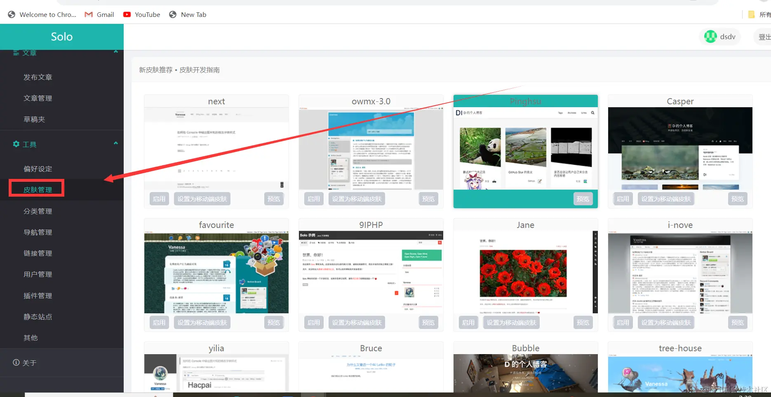Click the 关于 info icon
The height and width of the screenshot is (397, 771).
(x=16, y=362)
